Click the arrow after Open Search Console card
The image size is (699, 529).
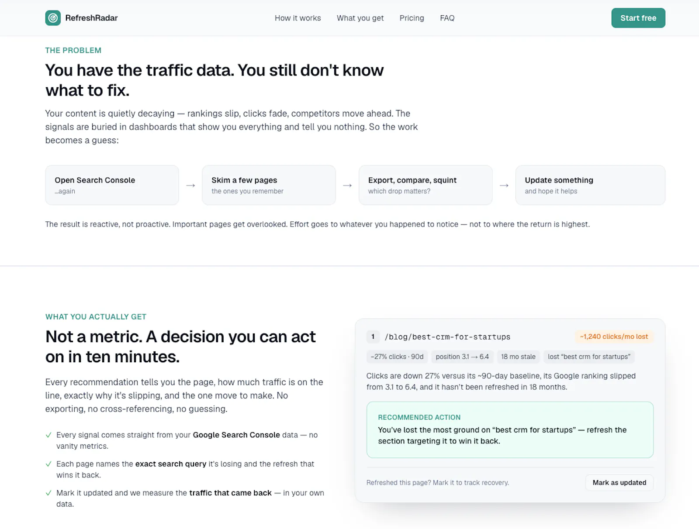tap(190, 185)
